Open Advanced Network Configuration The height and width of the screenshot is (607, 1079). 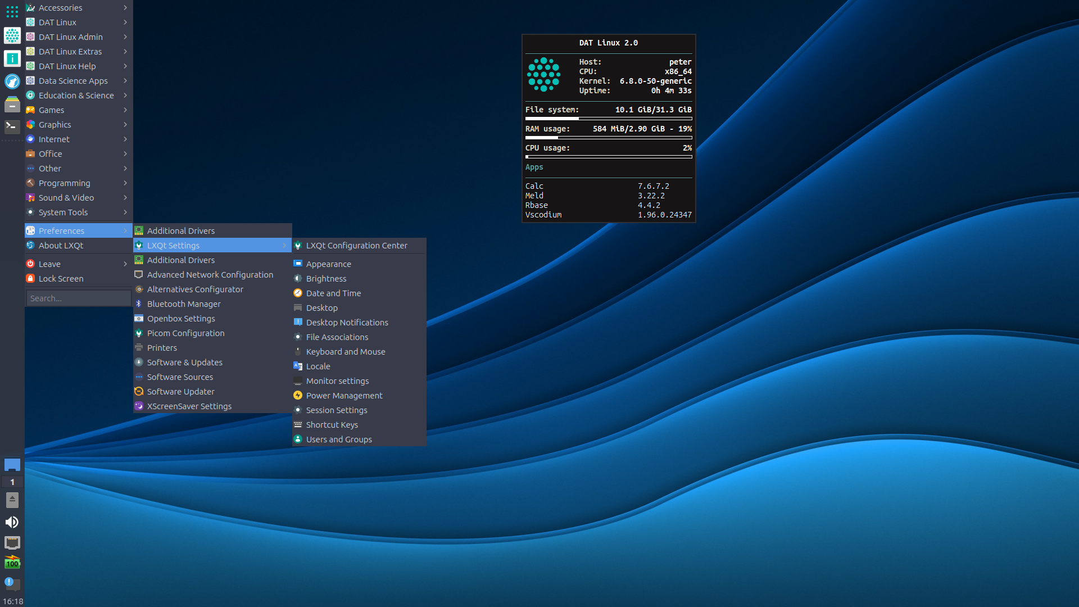tap(212, 274)
